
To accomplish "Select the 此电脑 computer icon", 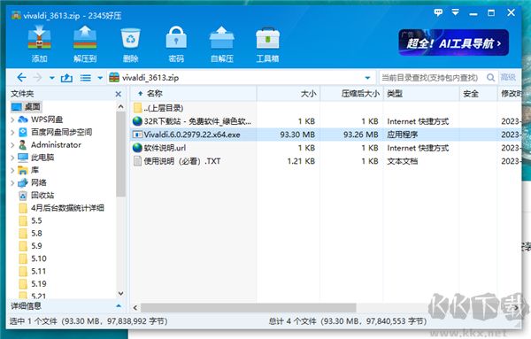I will pyautogui.click(x=23, y=158).
